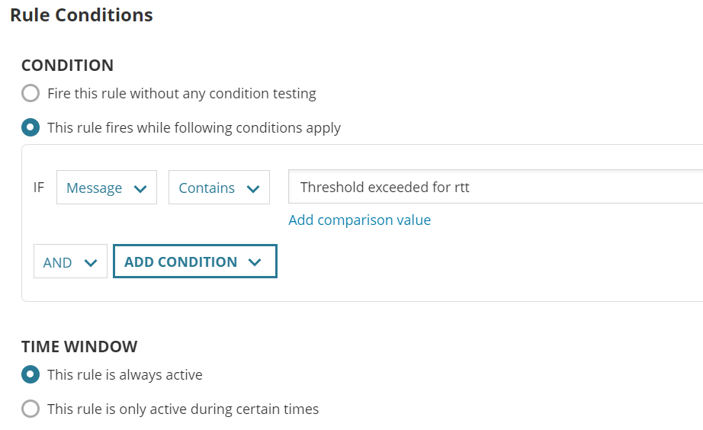The image size is (703, 430).
Task: Select 'This rule fires while following conditions apply' radio
Action: coord(30,127)
